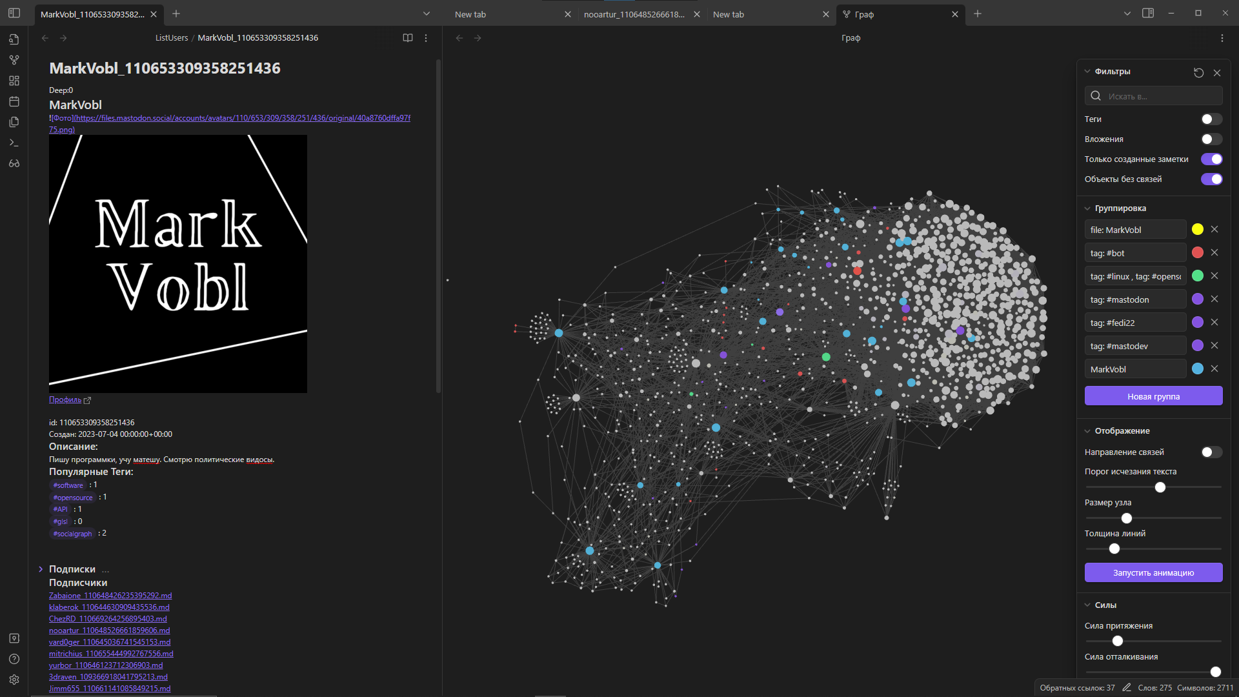Disable Только созданные заметки toggle
Screen dimensions: 1239x697
click(x=1211, y=159)
